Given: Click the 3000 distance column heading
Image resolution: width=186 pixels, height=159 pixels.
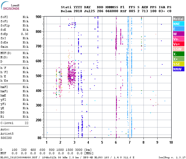Looking at the screenshot, I should tap(79, 150).
